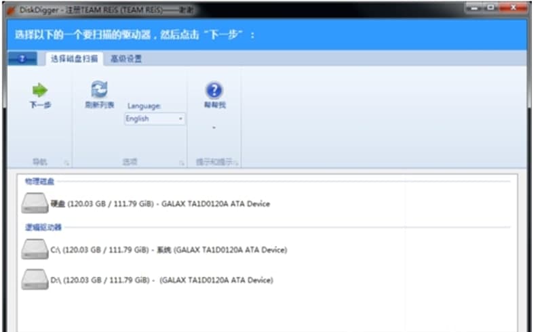Image resolution: width=544 pixels, height=332 pixels.
Task: Open the blue question mark help icon
Action: click(214, 90)
